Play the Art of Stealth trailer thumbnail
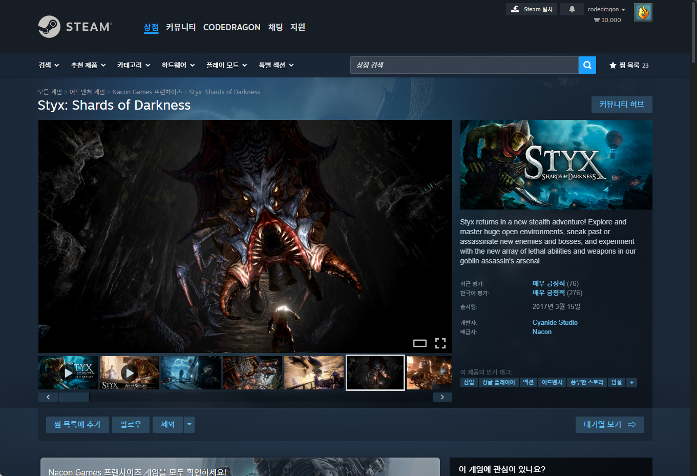The image size is (697, 476). (130, 373)
